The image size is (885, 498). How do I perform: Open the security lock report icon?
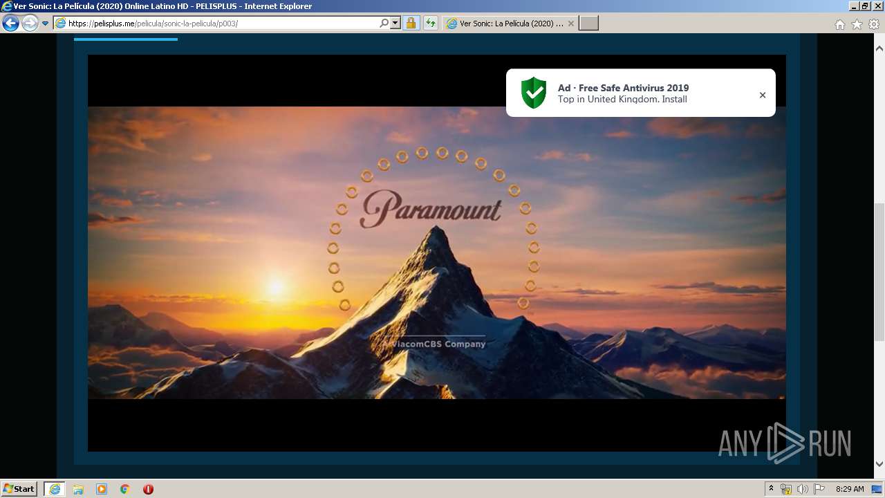click(411, 24)
